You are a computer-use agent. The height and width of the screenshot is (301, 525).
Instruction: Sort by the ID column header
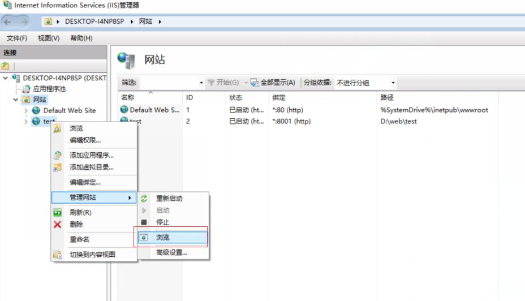click(190, 97)
